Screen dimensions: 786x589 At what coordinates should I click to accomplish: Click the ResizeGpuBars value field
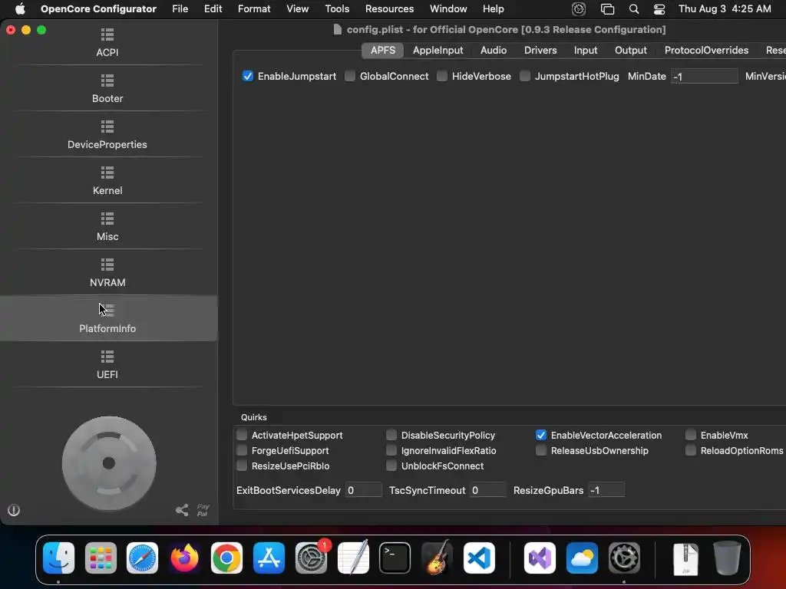point(606,490)
